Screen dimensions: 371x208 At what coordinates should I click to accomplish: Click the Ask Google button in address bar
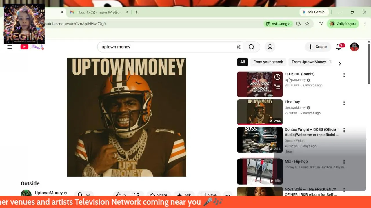278,24
